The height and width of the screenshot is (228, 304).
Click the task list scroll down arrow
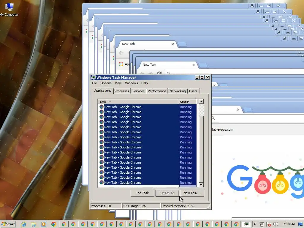(201, 185)
